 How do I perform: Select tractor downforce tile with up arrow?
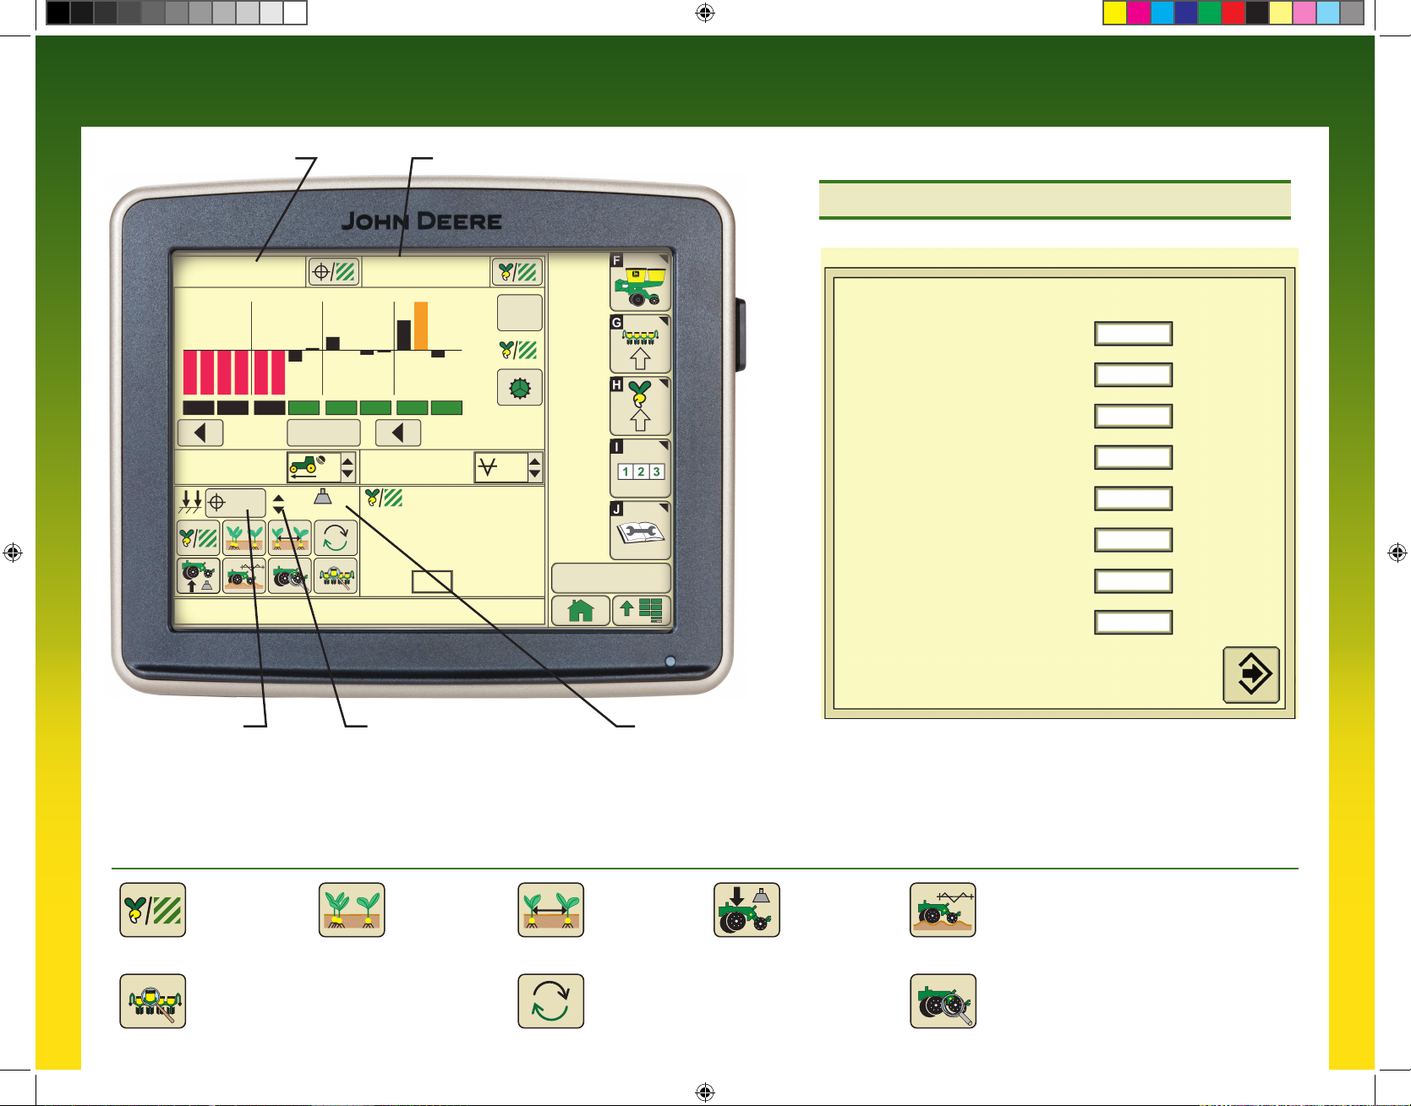(198, 575)
